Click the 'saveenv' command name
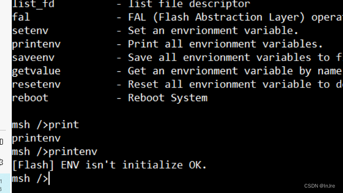343x193 pixels. 33,58
